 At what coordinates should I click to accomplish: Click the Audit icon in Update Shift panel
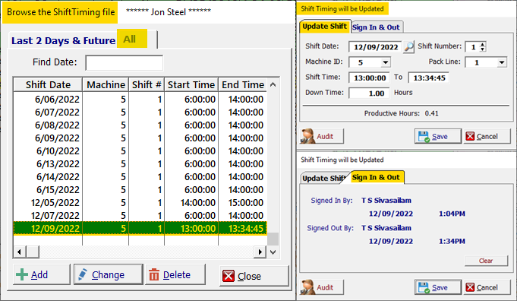pos(307,136)
